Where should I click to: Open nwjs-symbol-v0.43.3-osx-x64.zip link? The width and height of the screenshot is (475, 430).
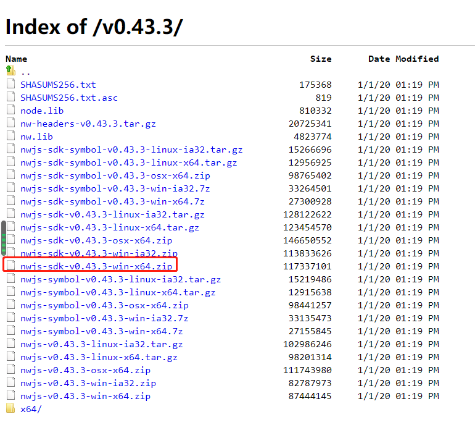(104, 305)
